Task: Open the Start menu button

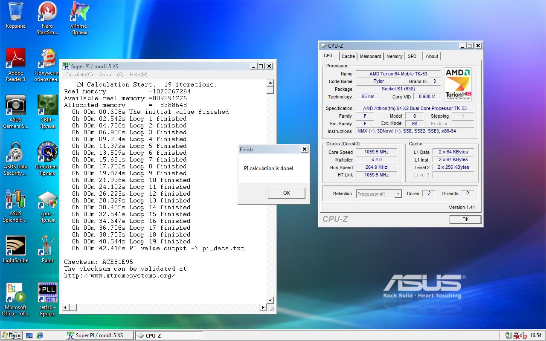Action: [11, 335]
